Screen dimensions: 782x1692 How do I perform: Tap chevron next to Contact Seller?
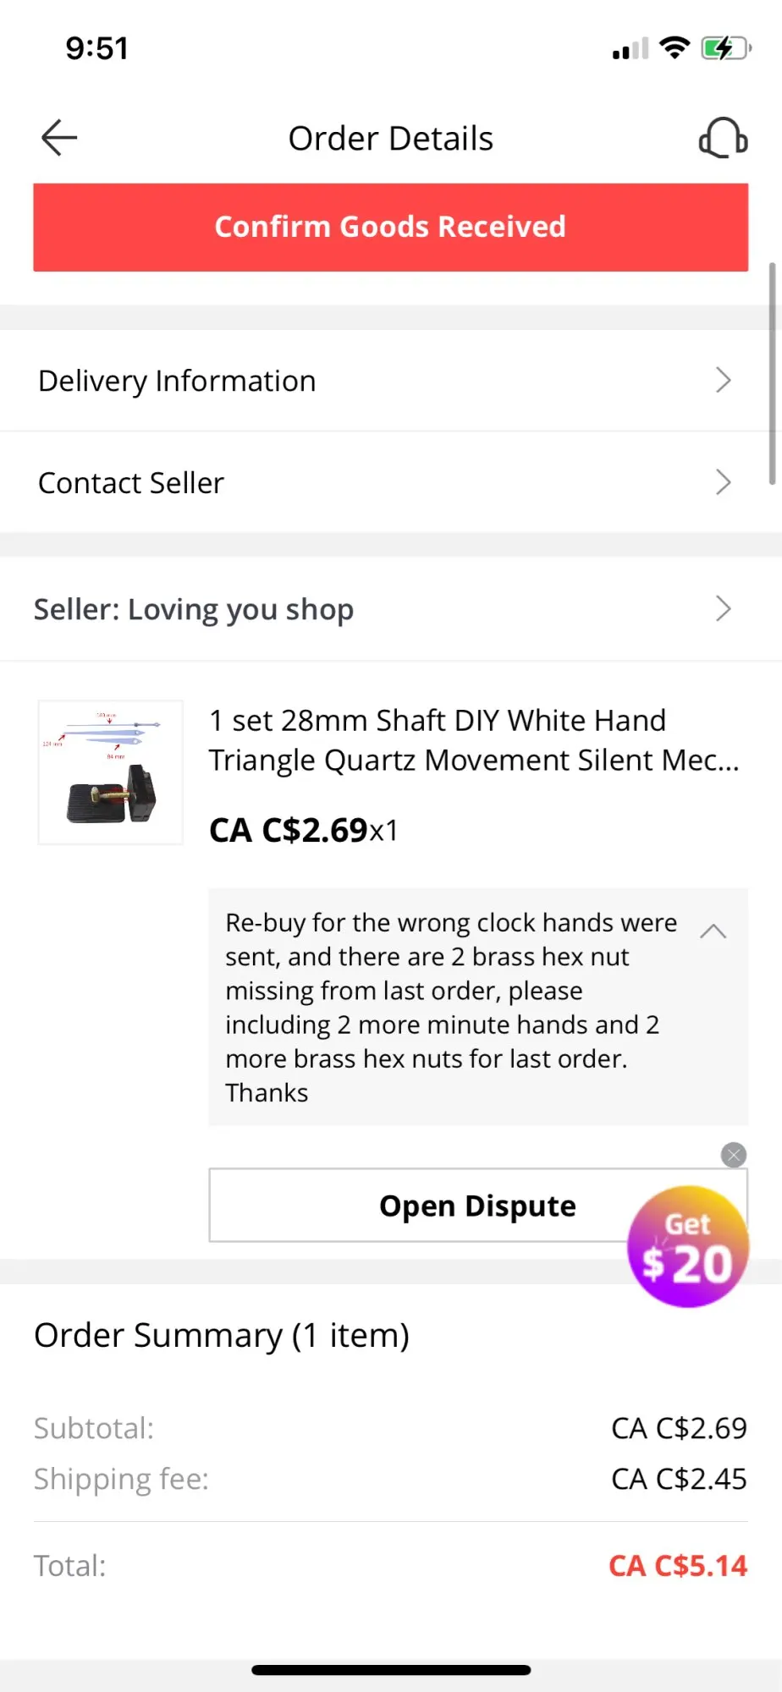pos(723,482)
